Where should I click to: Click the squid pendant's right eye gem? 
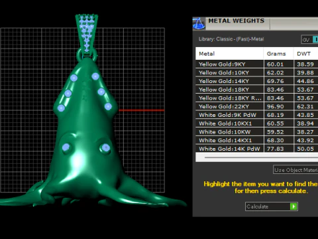pos(105,148)
